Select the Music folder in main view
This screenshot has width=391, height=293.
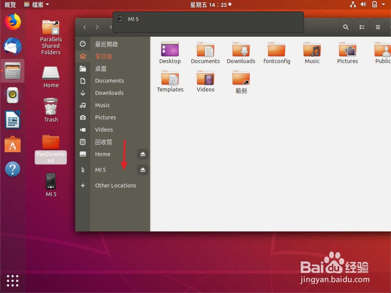[312, 53]
